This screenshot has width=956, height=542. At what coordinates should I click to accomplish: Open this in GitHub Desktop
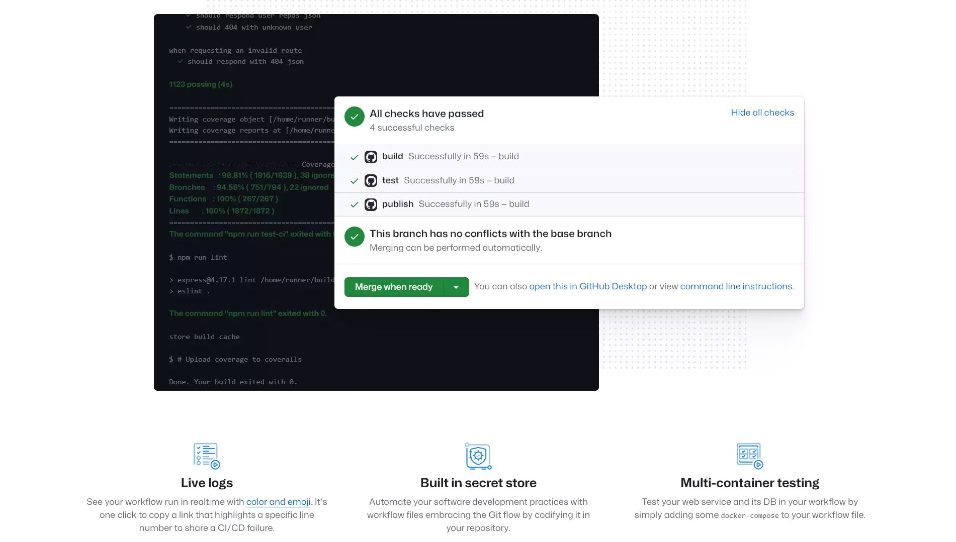pos(587,286)
